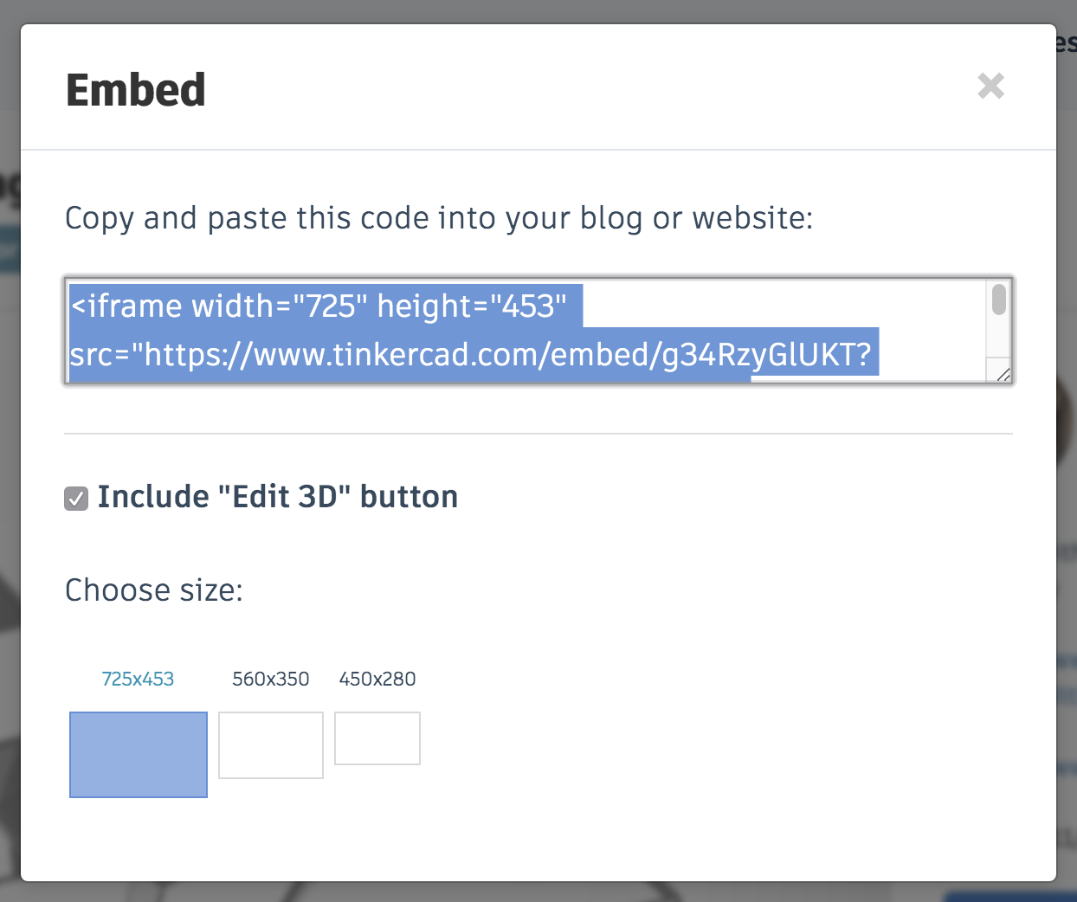Click the 560x350 size preview rectangle
Image resolution: width=1077 pixels, height=902 pixels.
pos(270,744)
